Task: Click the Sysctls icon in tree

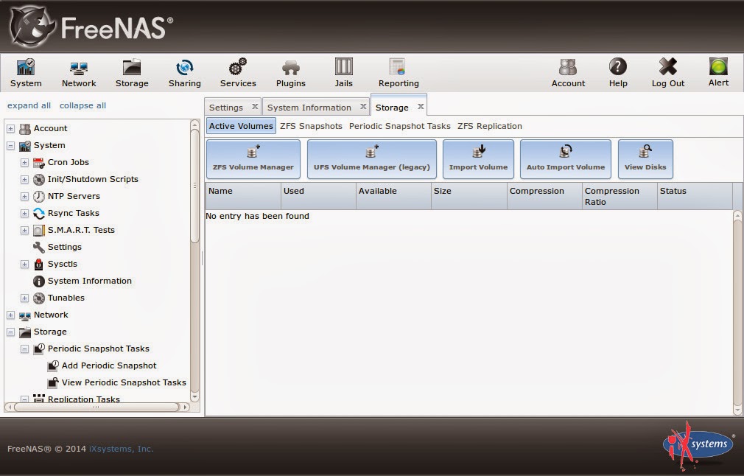Action: [39, 265]
